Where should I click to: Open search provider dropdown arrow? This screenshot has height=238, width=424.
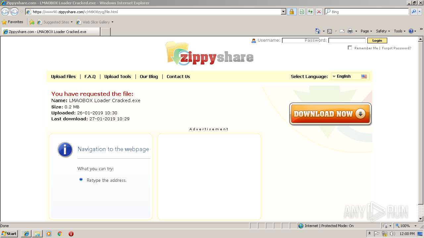420,12
